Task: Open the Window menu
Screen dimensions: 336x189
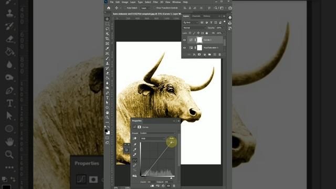Action: tap(176, 2)
